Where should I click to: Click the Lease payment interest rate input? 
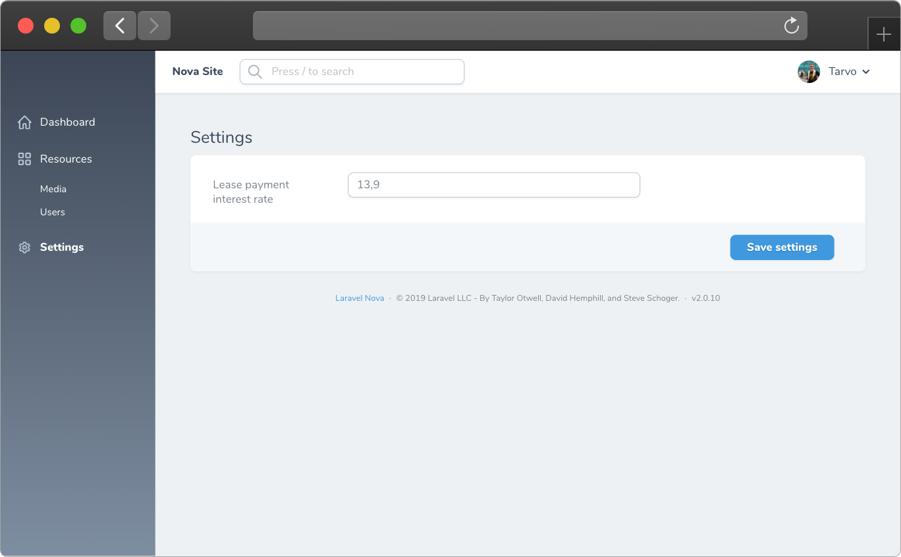(493, 185)
